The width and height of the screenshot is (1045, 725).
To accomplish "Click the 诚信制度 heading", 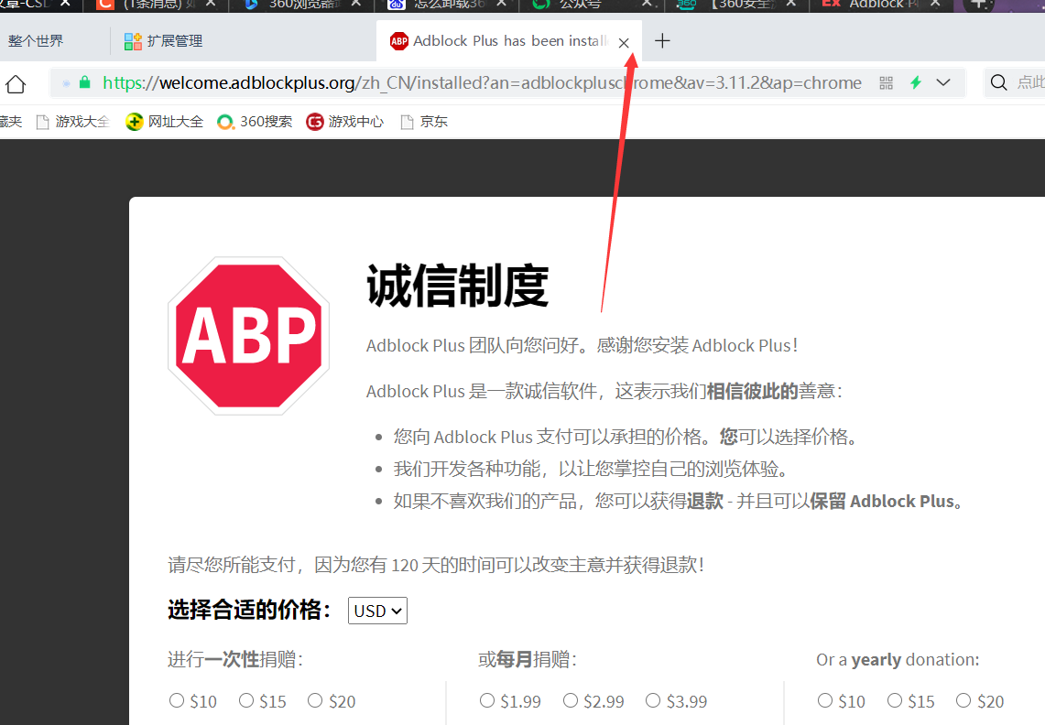I will (458, 286).
